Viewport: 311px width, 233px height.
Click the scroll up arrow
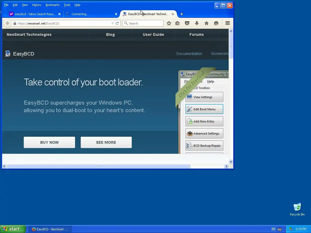click(x=231, y=31)
